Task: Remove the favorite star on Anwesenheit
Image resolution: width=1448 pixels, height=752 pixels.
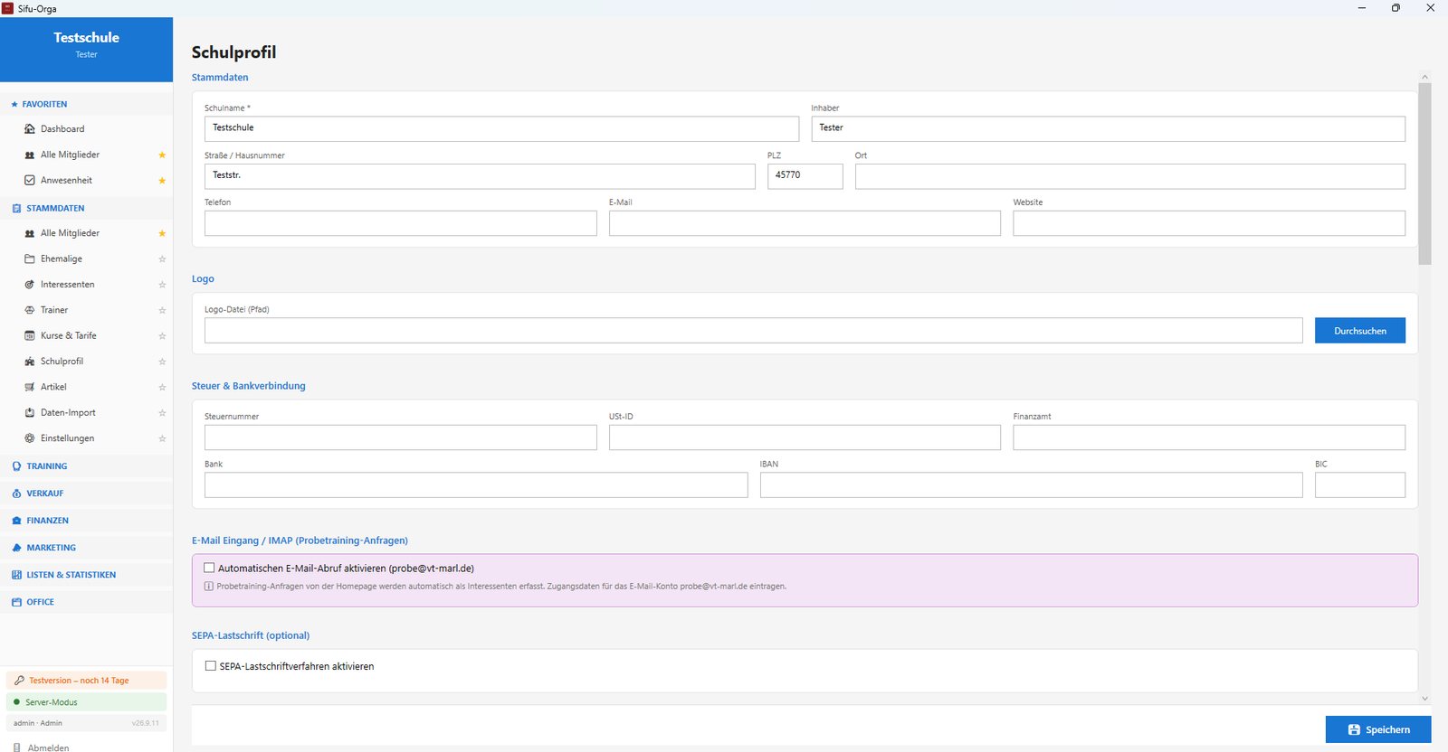Action: click(x=162, y=181)
